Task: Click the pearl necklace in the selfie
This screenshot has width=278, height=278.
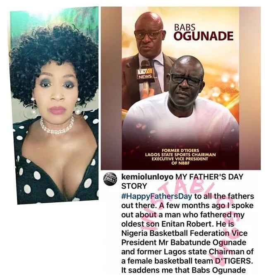Action: tap(57, 127)
